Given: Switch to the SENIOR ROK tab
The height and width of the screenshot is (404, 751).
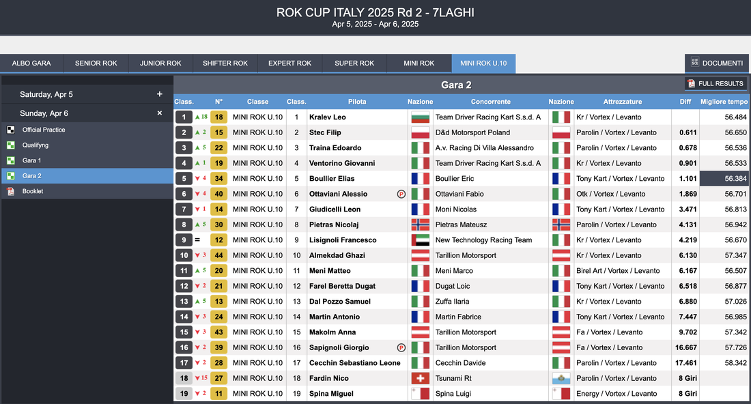Looking at the screenshot, I should (96, 63).
